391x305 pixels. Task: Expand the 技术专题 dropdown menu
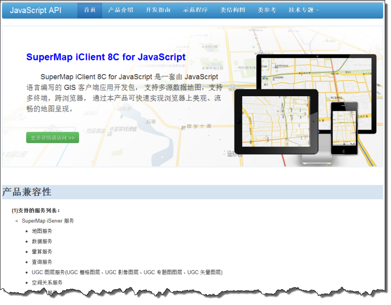(x=304, y=10)
